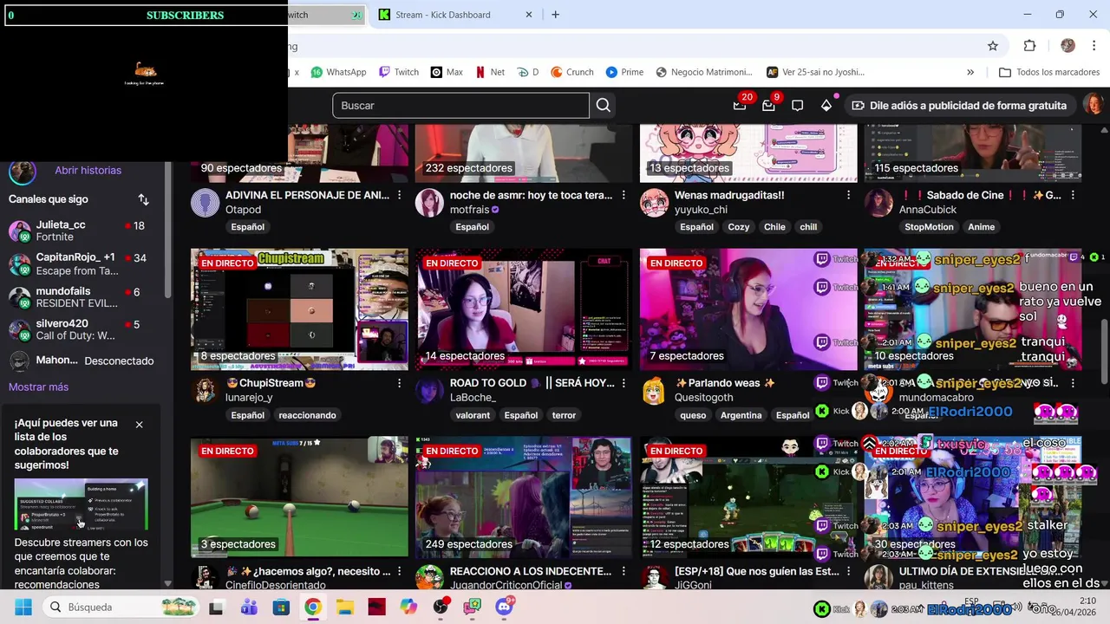Open the inbox icon showing 9
This screenshot has height=624, width=1110.
[x=768, y=106]
